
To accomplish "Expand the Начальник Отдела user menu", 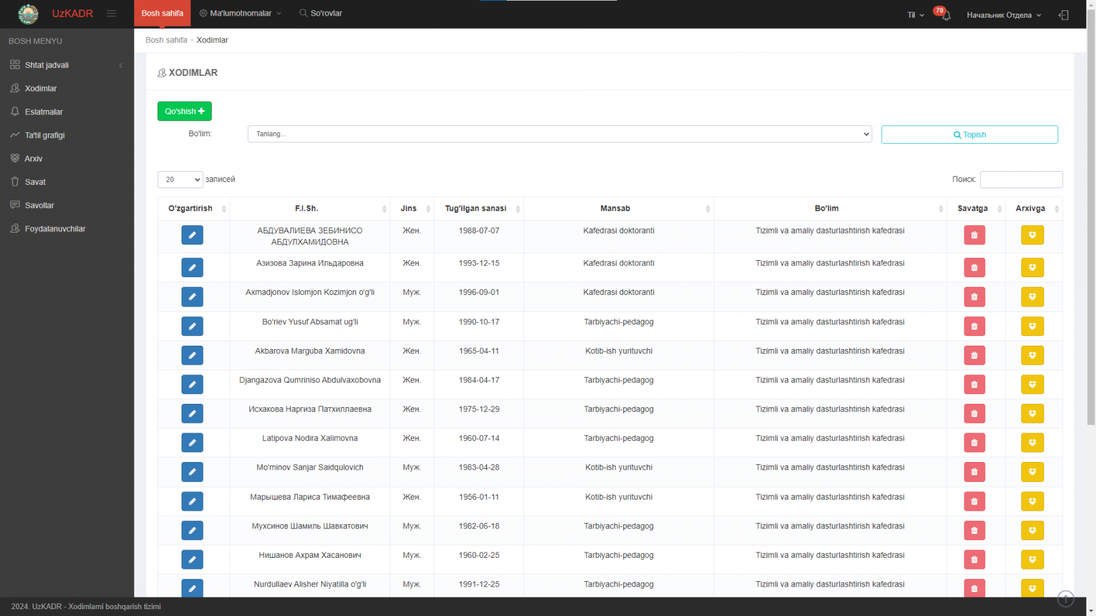I will point(1003,15).
